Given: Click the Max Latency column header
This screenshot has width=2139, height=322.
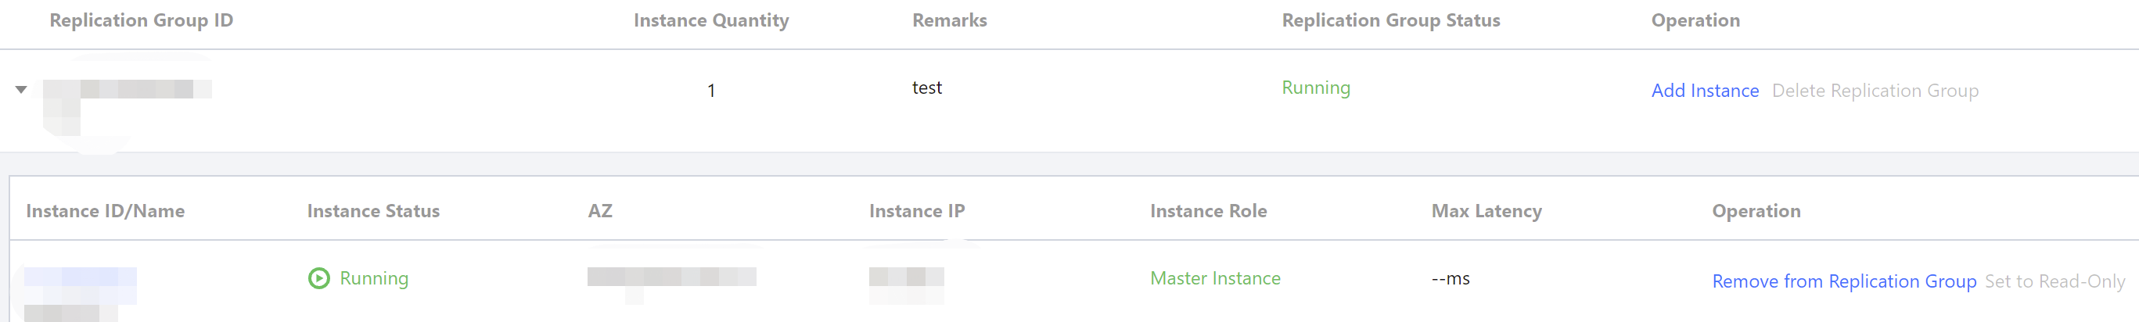Looking at the screenshot, I should coord(1487,212).
